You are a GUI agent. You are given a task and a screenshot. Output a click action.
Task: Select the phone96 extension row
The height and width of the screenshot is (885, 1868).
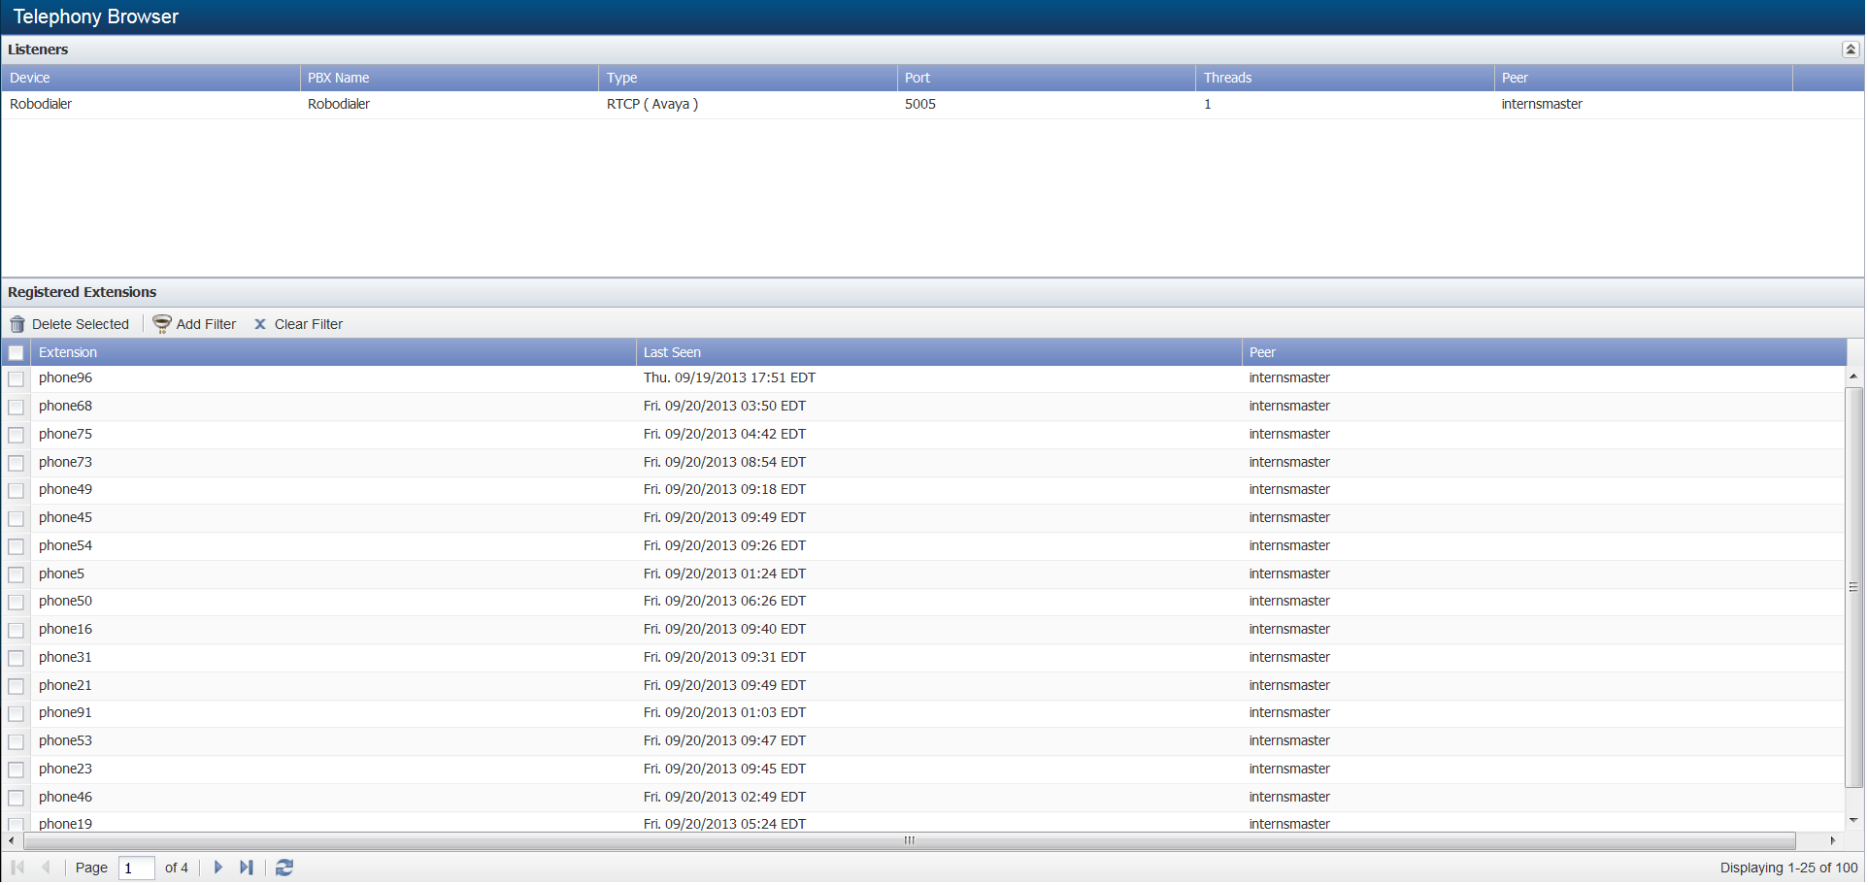pos(922,378)
